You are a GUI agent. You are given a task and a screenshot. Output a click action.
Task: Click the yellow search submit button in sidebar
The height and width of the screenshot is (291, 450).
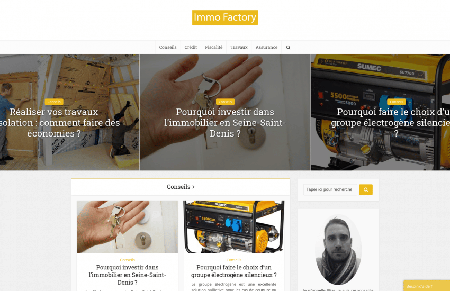pos(366,189)
